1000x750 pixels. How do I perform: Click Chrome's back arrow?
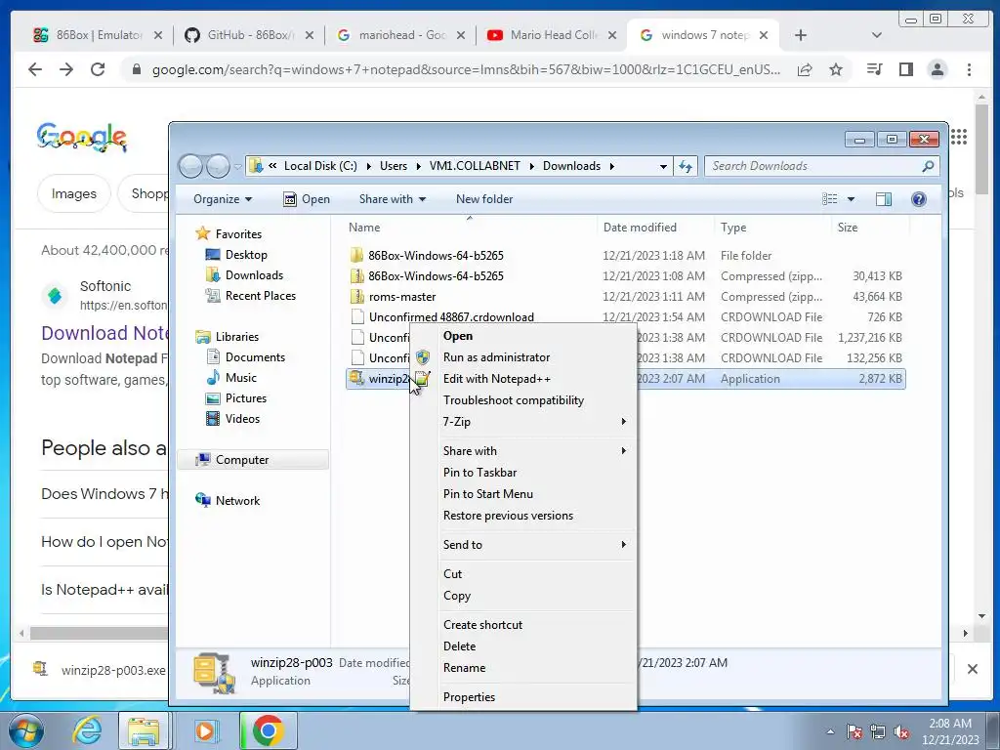tap(35, 69)
